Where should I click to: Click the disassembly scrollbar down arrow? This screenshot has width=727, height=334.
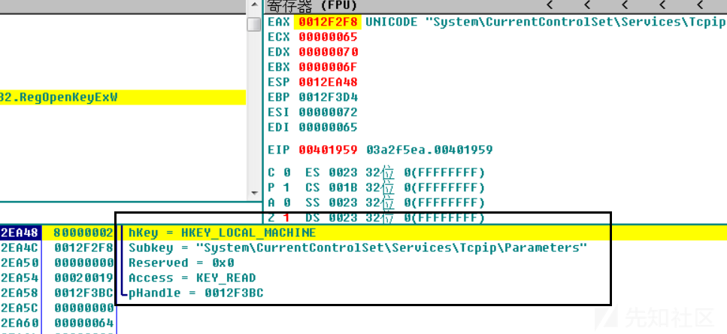254,193
